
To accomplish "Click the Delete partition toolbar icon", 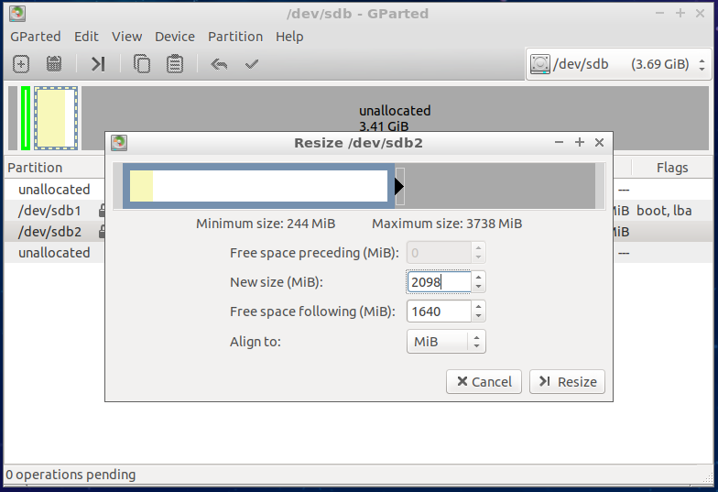I will point(54,64).
